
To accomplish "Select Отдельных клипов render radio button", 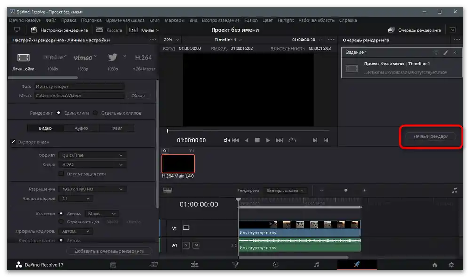I will point(96,113).
